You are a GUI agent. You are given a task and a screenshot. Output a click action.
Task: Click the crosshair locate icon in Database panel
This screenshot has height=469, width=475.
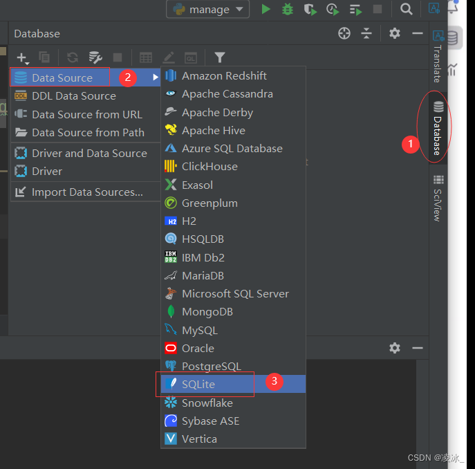(x=344, y=33)
